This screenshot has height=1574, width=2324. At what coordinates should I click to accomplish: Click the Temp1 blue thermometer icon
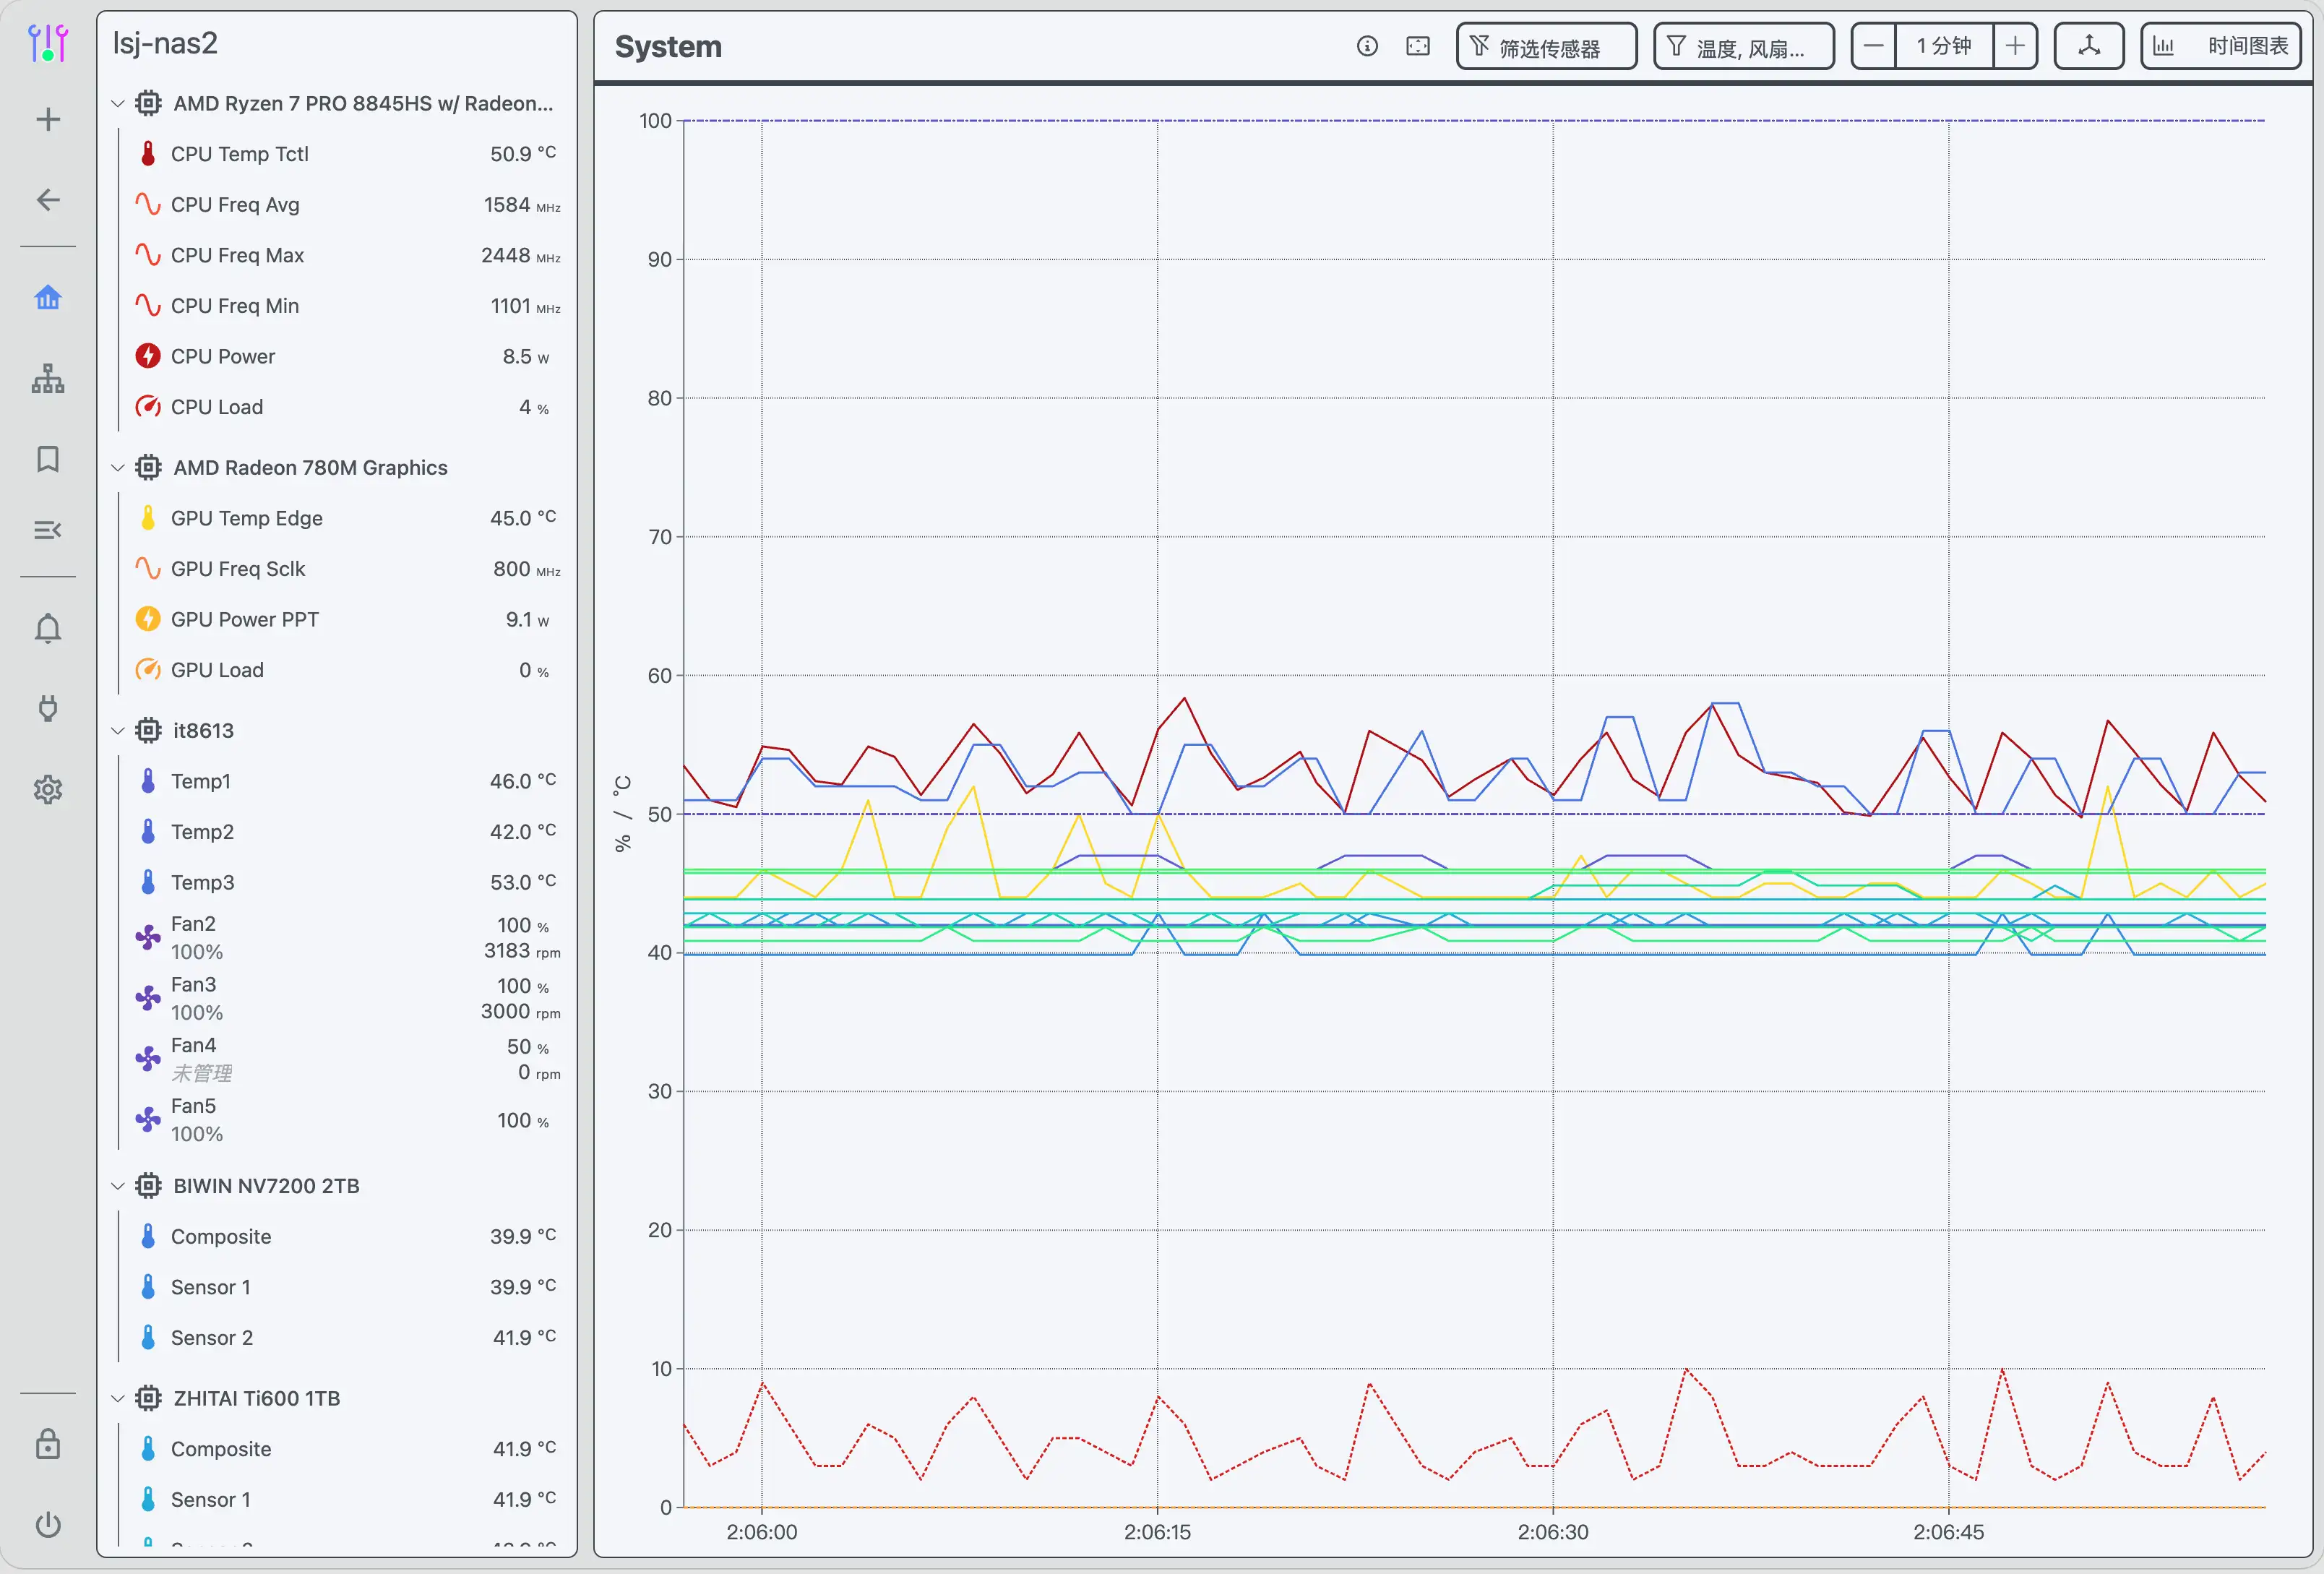point(148,781)
